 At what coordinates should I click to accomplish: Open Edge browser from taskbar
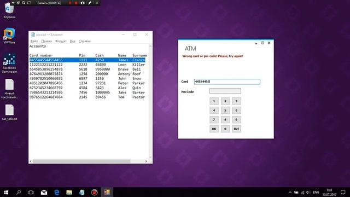click(57, 192)
